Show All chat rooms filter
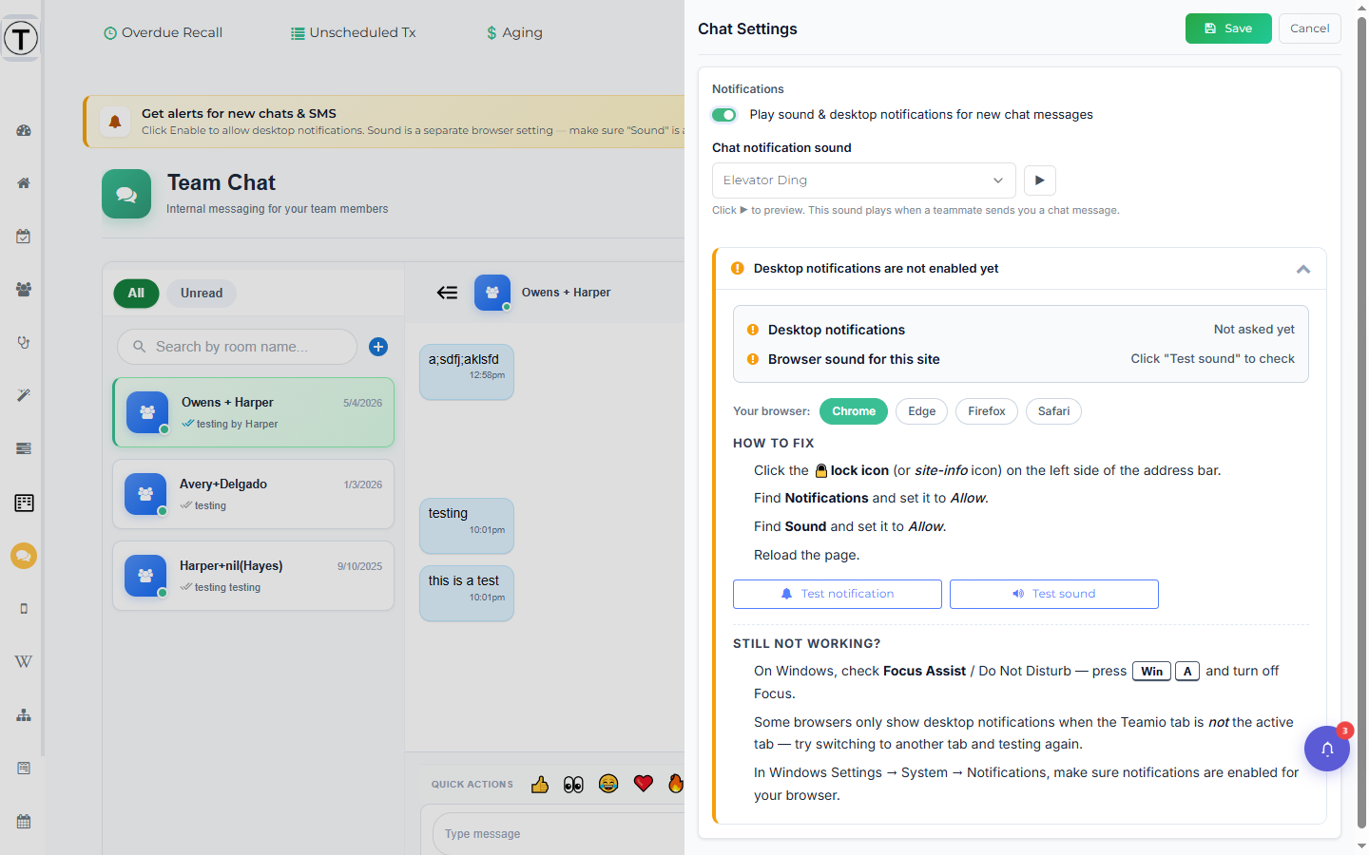Viewport: 1369px width, 855px height. (x=136, y=293)
